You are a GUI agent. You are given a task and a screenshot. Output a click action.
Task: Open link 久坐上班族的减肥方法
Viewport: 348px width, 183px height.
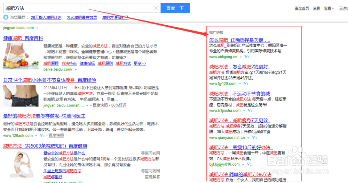pos(62,171)
